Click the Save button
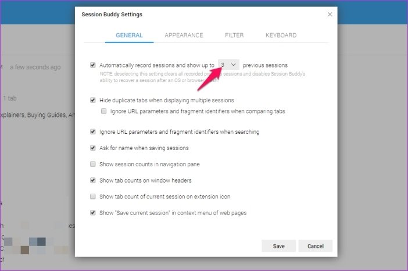The height and width of the screenshot is (271, 408). (x=278, y=246)
